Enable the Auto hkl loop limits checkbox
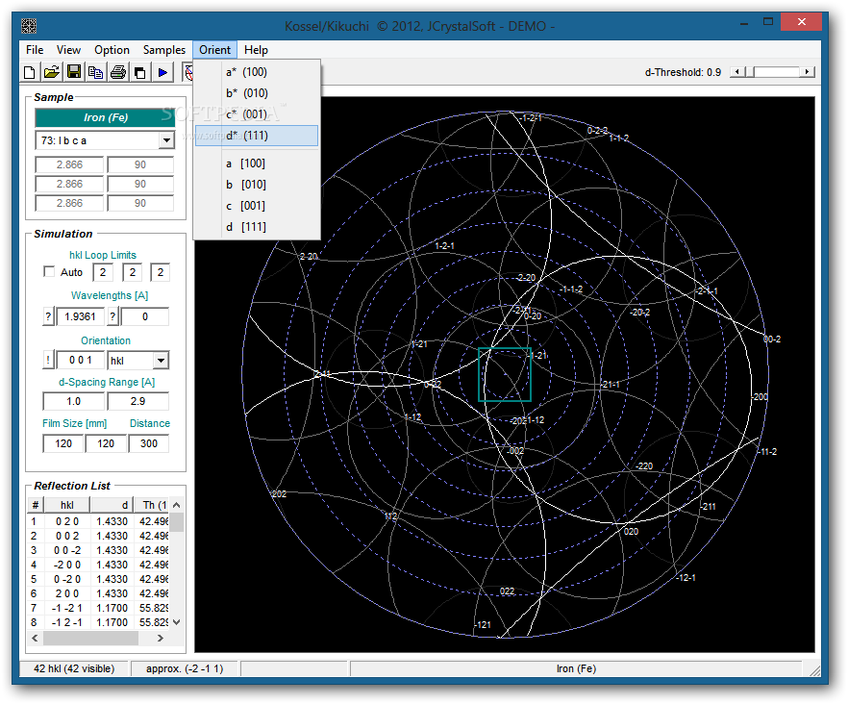The width and height of the screenshot is (848, 704). click(50, 272)
